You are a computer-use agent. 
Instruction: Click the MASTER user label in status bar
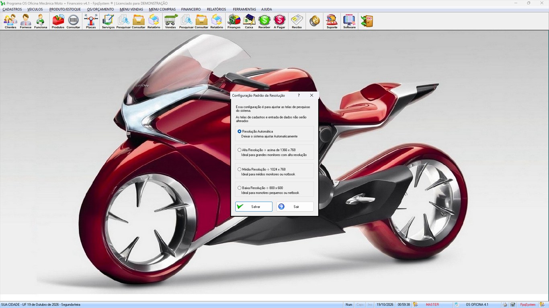(x=432, y=305)
